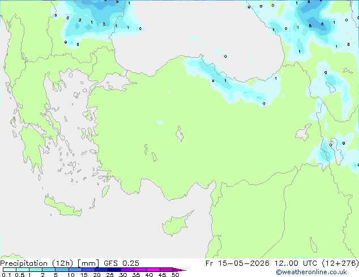Click the 30–35 mm purple legend box
The width and height of the screenshot is (359, 277).
[127, 270]
